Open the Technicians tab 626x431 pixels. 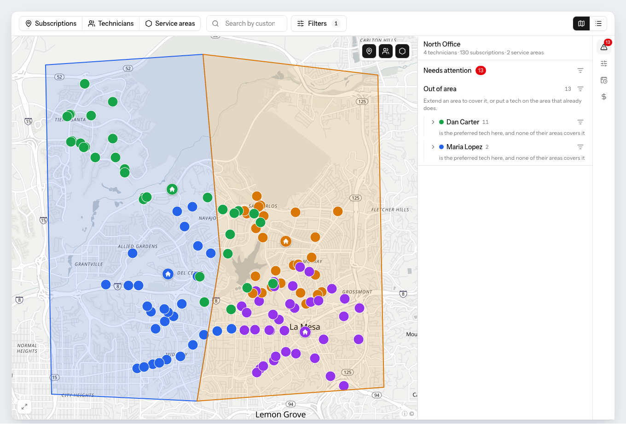(x=111, y=23)
